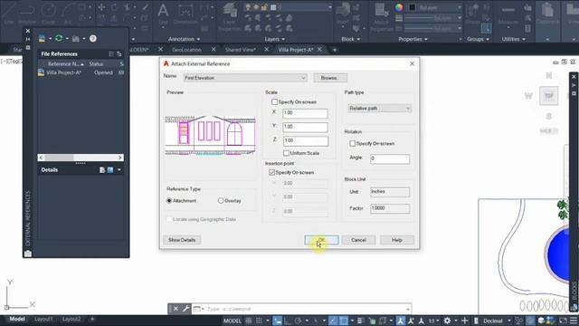This screenshot has height=326, width=579.
Task: Switch File References to list view
Action: tap(111, 54)
